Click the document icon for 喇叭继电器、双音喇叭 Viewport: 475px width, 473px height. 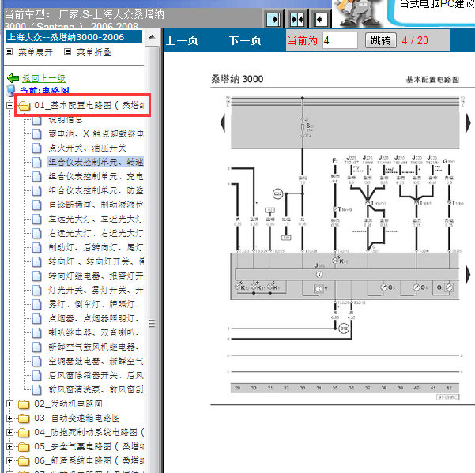pyautogui.click(x=37, y=332)
